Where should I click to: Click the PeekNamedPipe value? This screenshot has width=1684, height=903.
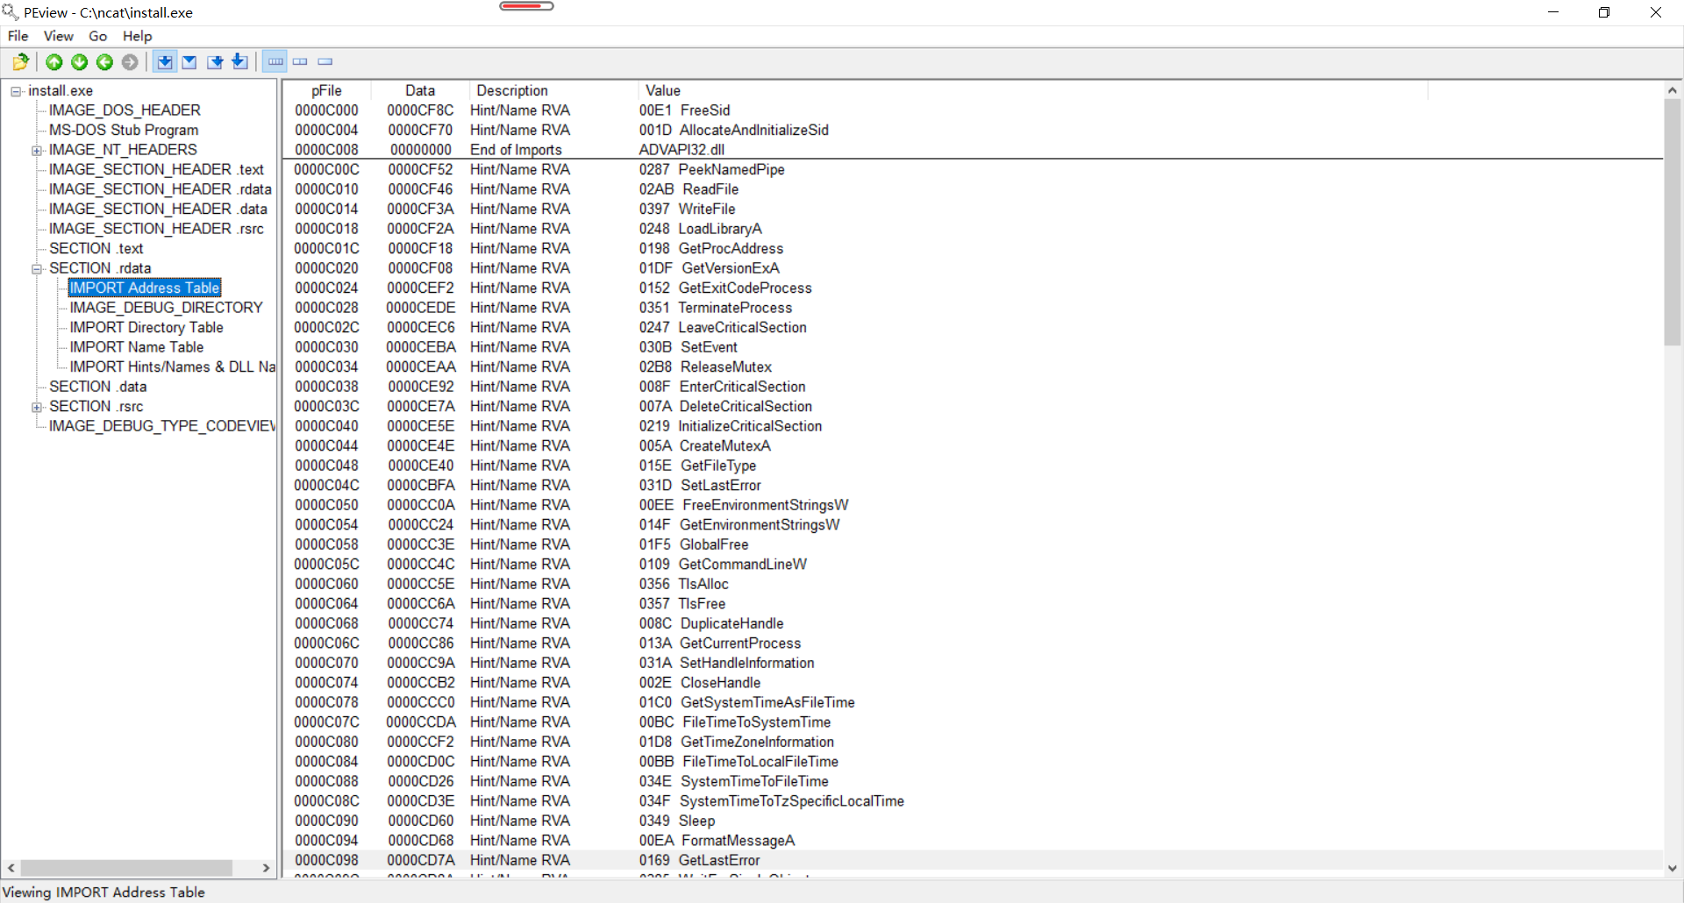click(711, 169)
